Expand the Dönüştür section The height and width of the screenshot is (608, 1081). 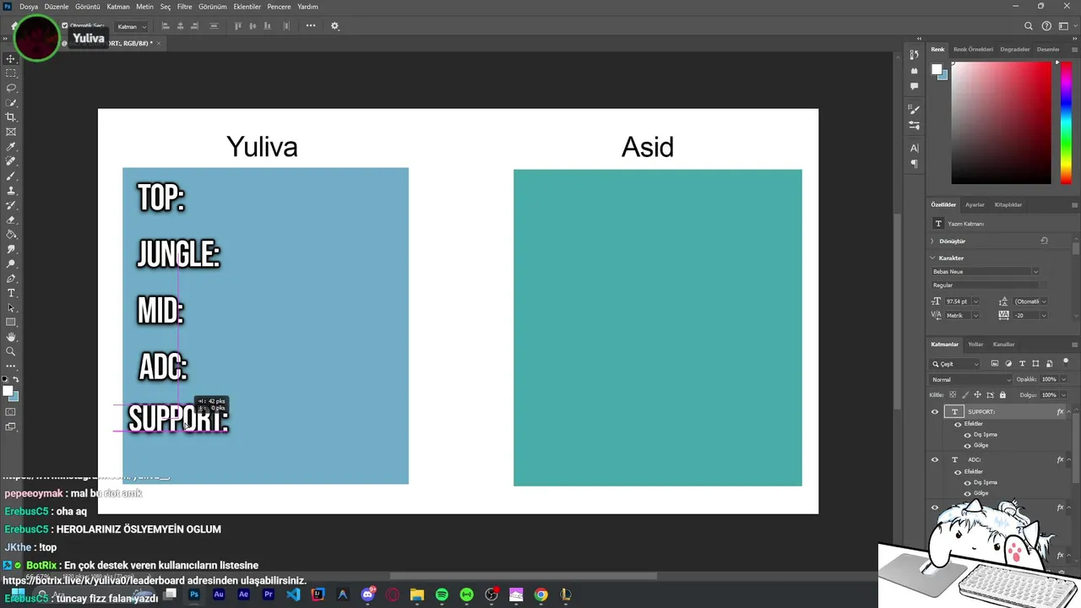point(932,242)
